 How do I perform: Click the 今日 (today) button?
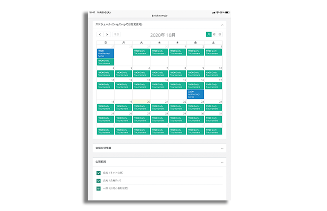pyautogui.click(x=116, y=34)
